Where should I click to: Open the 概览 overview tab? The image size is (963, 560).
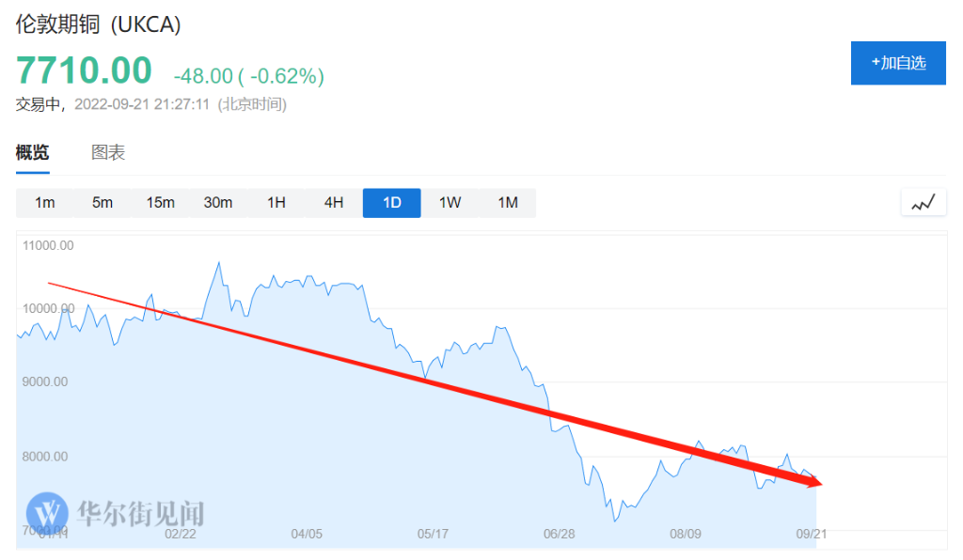[33, 152]
